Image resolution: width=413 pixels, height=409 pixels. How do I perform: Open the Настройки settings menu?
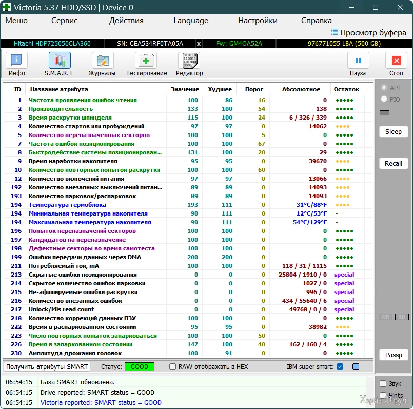[x=258, y=21]
